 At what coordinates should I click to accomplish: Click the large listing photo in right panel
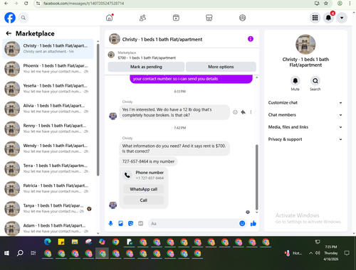coord(305,44)
